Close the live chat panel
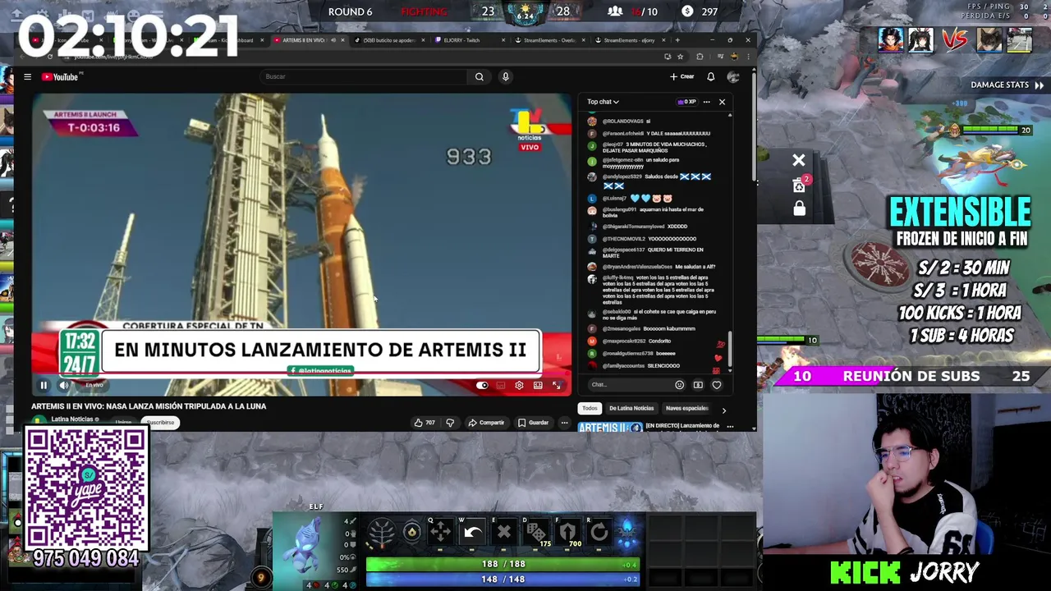Image resolution: width=1051 pixels, height=591 pixels. coord(722,102)
